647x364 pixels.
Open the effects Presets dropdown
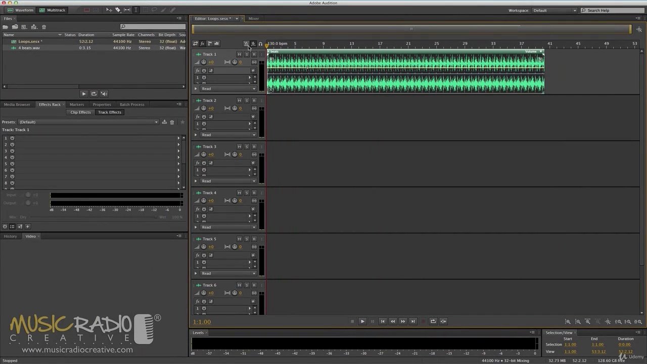coord(88,122)
